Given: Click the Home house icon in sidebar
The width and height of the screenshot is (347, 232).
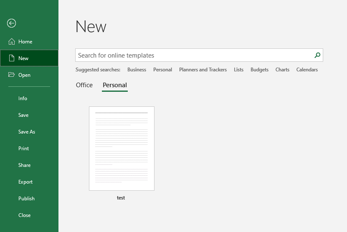Looking at the screenshot, I should pos(12,42).
